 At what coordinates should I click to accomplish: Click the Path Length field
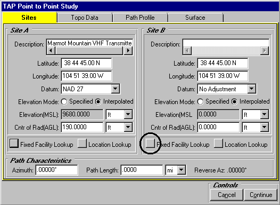tap(142, 170)
